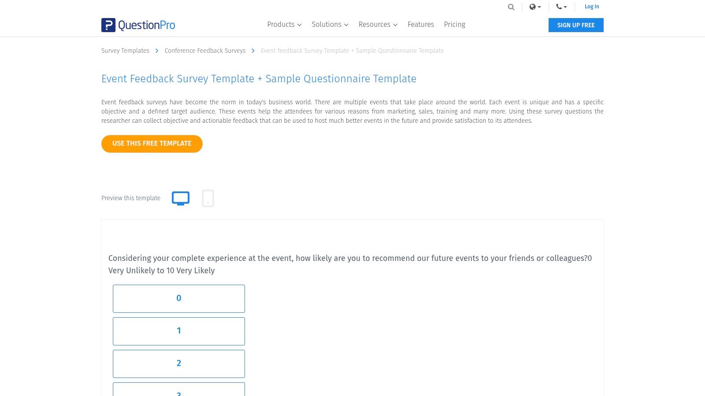Click the SIGN UP FREE button
Image resolution: width=705 pixels, height=396 pixels.
click(576, 25)
